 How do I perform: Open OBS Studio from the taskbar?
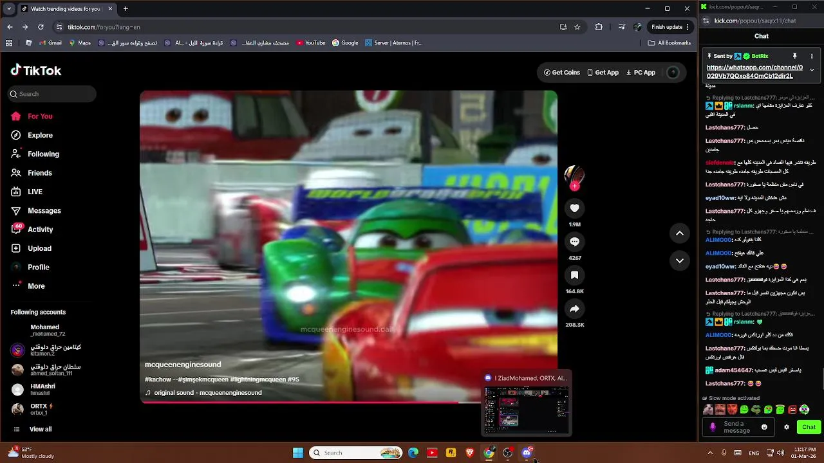point(507,453)
